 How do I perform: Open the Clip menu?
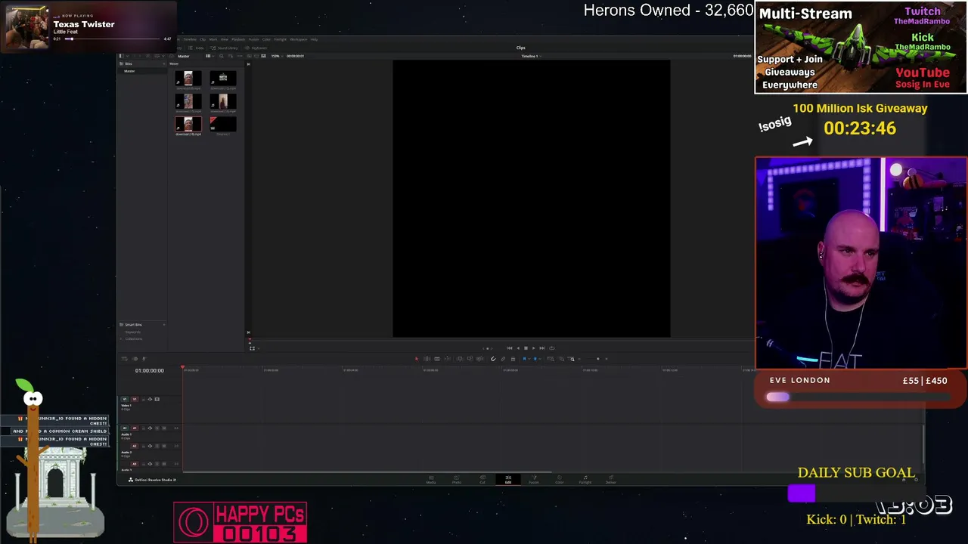pos(203,39)
